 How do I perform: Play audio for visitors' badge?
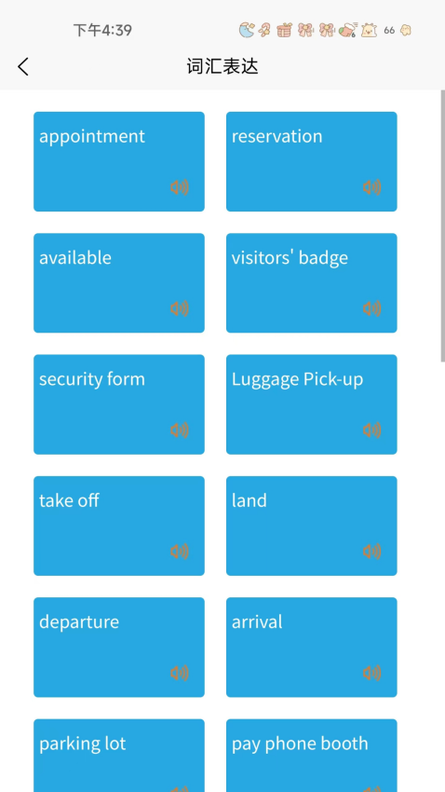pyautogui.click(x=371, y=308)
